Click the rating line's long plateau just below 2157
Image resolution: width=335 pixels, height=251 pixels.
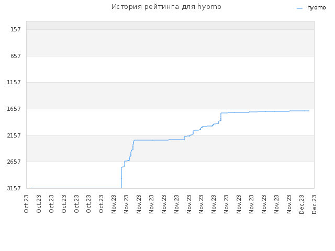(159, 140)
